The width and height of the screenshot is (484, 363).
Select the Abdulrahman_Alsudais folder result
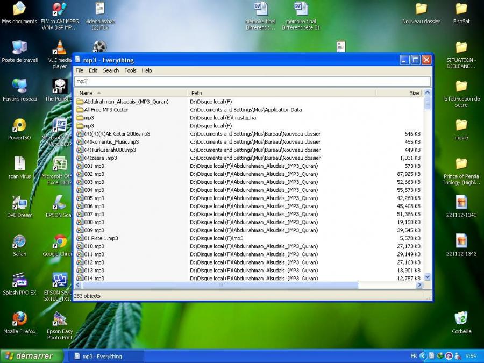point(126,102)
